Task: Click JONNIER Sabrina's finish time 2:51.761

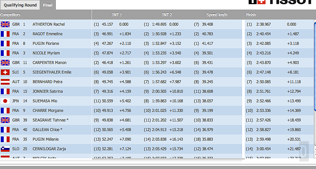Action: [264, 91]
